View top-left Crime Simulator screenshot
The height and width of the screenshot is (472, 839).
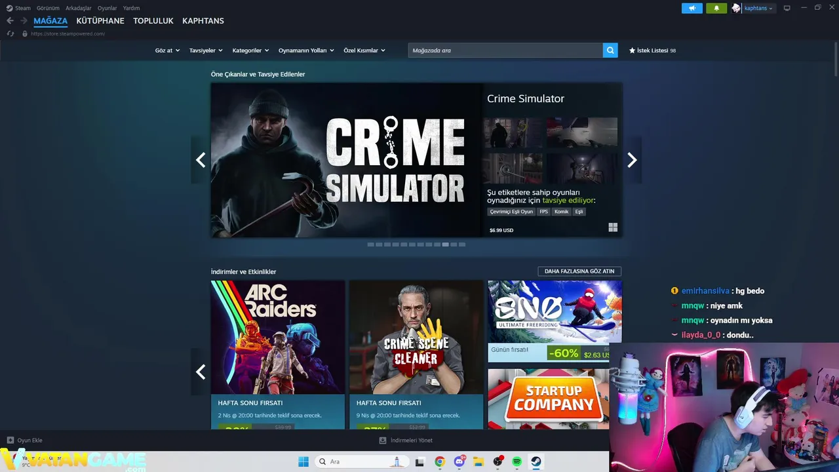(513, 132)
